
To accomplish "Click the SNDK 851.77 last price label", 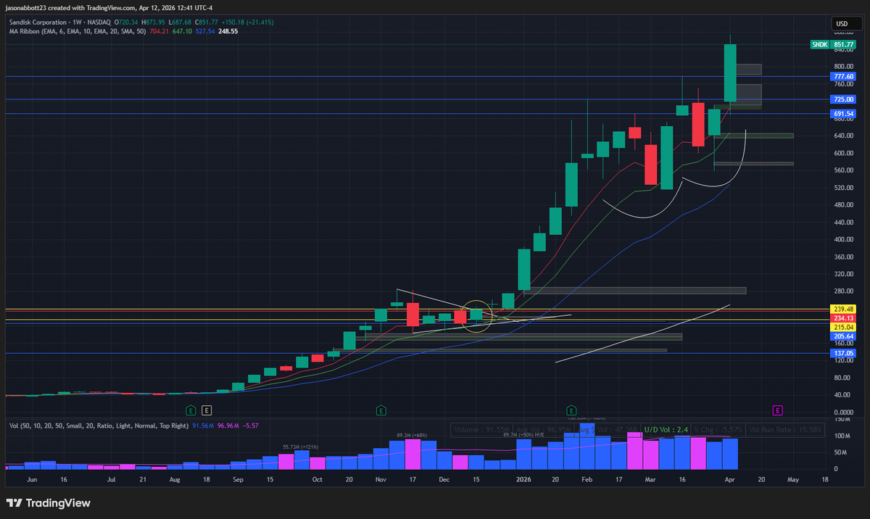I will pyautogui.click(x=832, y=45).
